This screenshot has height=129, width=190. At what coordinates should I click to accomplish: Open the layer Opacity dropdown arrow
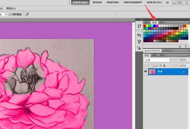(x=188, y=60)
